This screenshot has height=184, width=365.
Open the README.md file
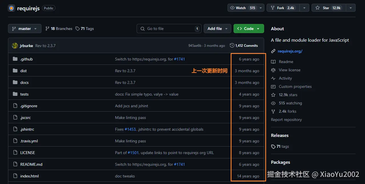click(x=31, y=164)
